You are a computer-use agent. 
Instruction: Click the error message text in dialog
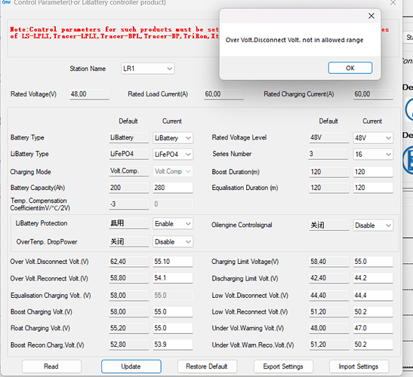294,40
